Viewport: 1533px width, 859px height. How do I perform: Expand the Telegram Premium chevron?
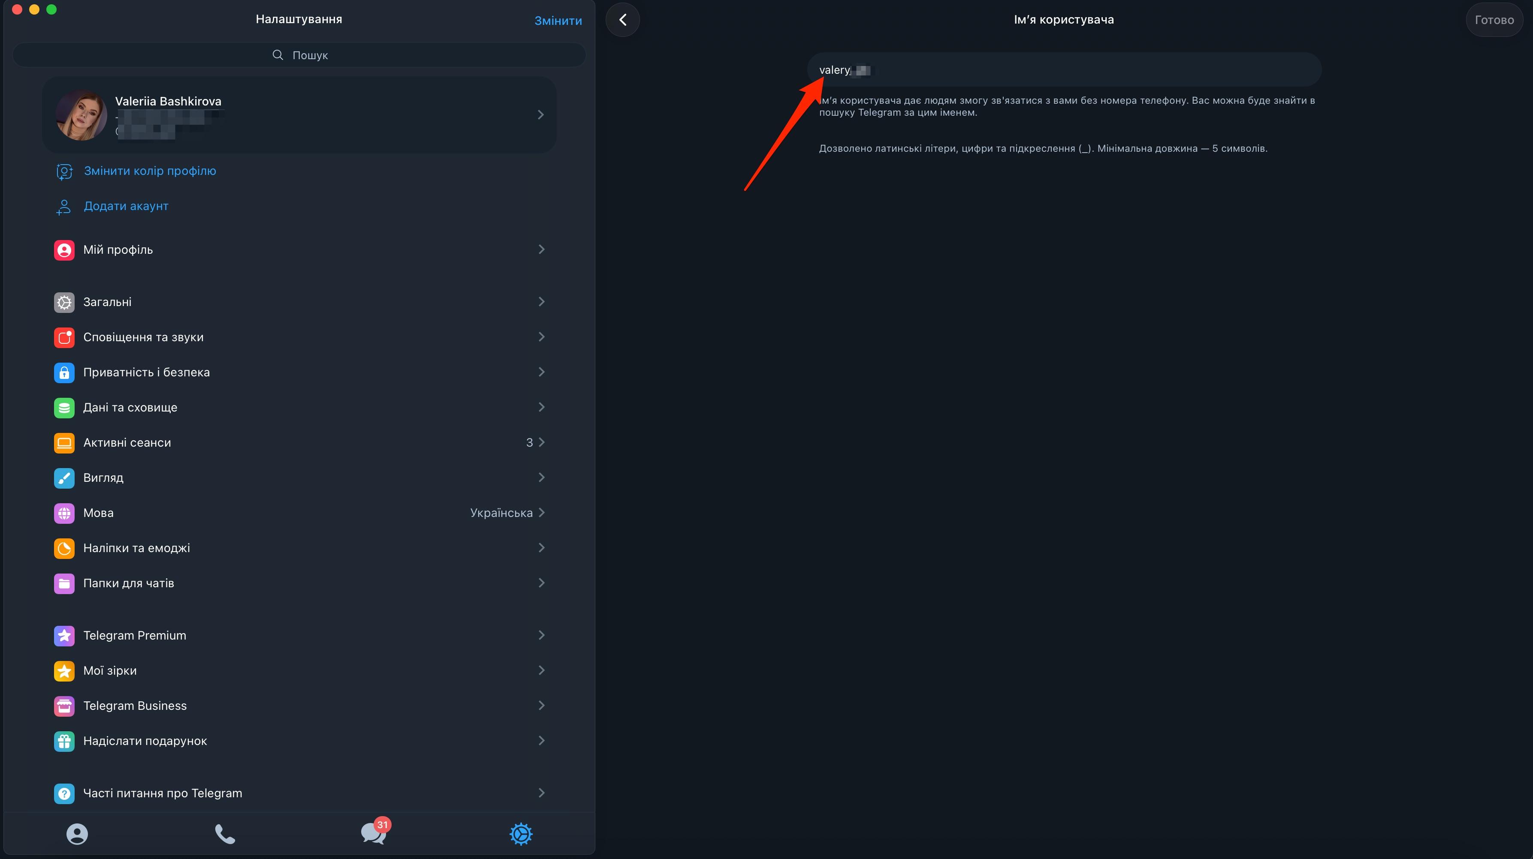point(541,635)
